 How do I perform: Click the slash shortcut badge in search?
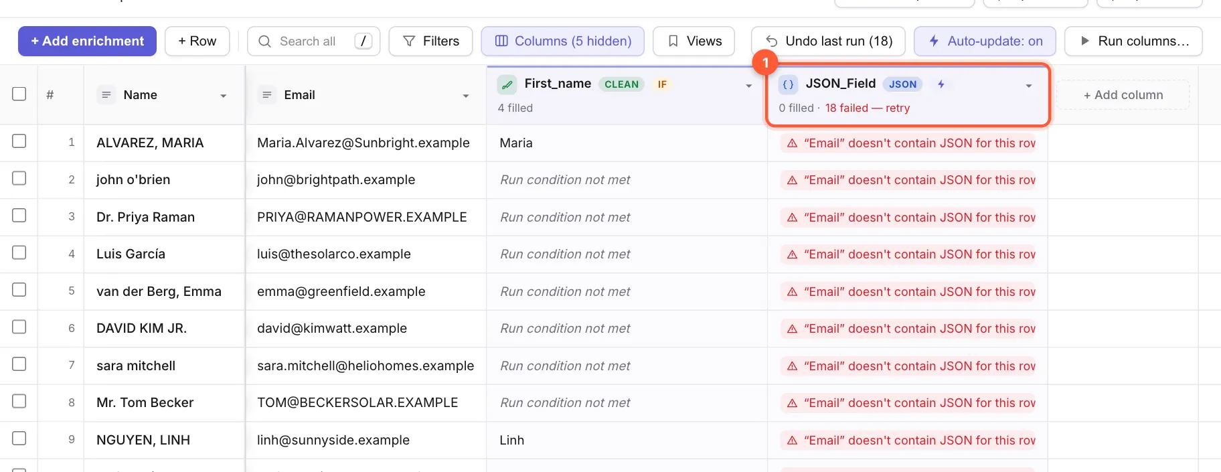tap(363, 41)
